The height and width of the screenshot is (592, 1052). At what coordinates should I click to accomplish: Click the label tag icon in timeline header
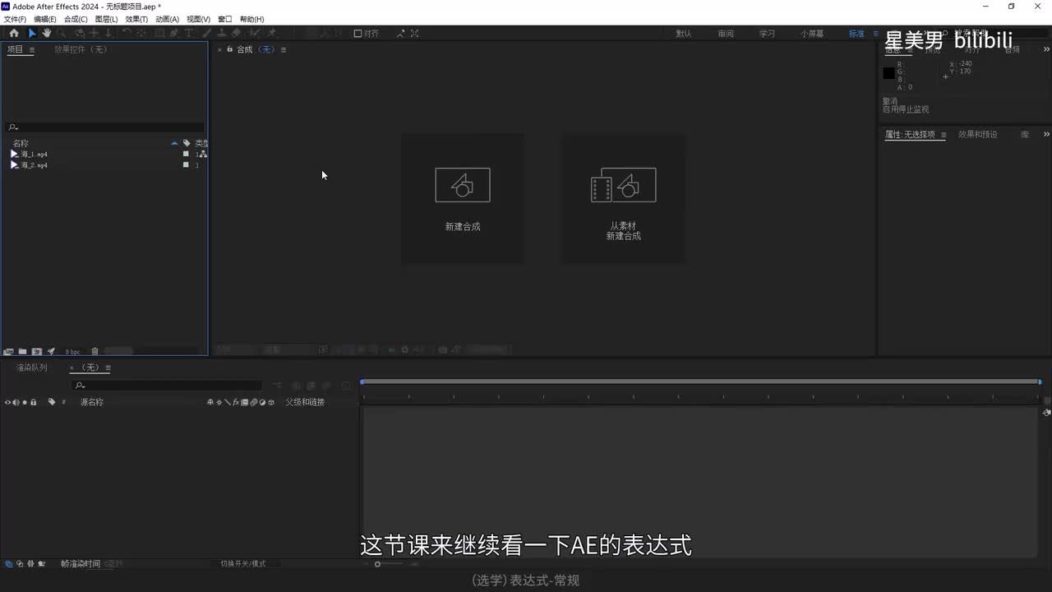pyautogui.click(x=52, y=402)
